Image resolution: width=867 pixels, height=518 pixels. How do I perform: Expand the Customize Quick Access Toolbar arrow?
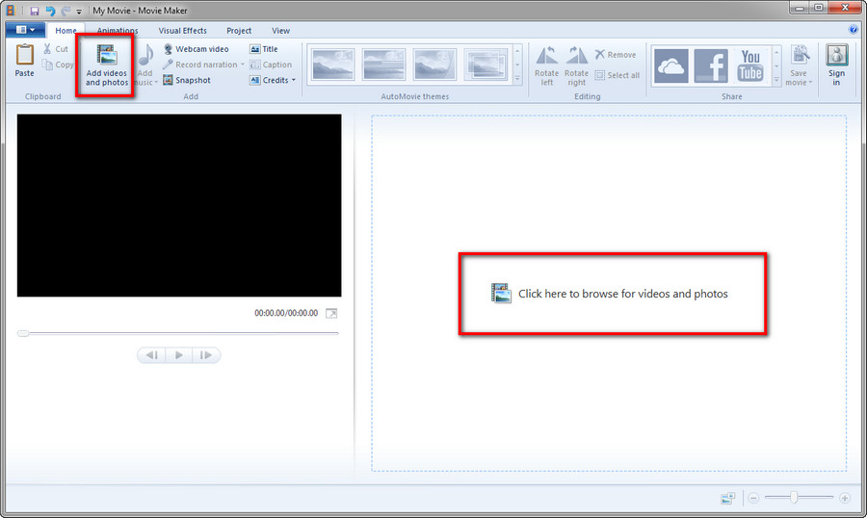point(79,11)
